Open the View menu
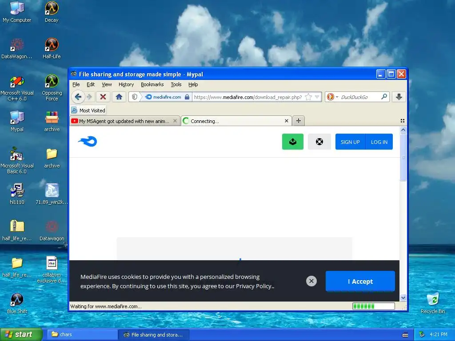 107,84
